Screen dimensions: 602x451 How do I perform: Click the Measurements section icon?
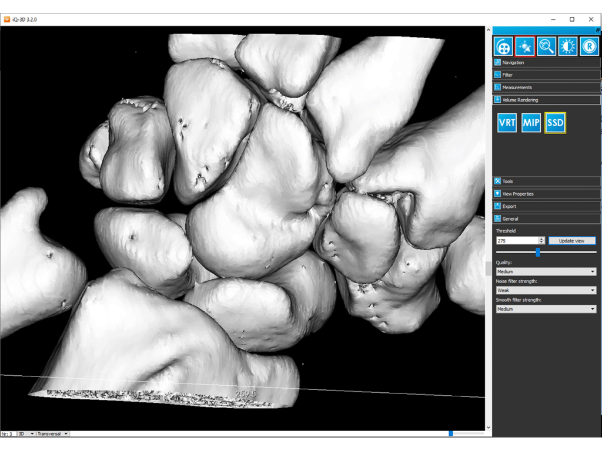(x=497, y=87)
